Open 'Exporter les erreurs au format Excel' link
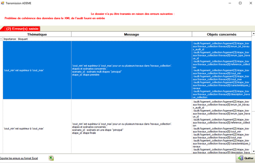Viewport: 255px width, 163px height. [x=19, y=158]
